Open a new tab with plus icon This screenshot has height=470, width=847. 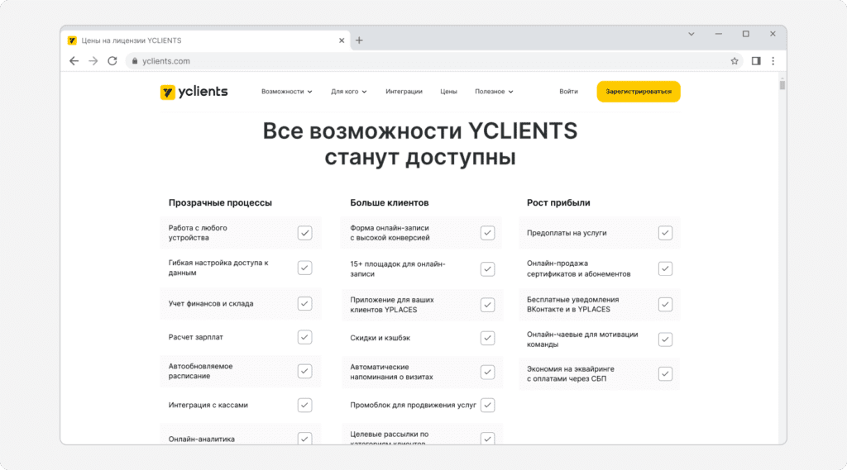click(x=359, y=40)
